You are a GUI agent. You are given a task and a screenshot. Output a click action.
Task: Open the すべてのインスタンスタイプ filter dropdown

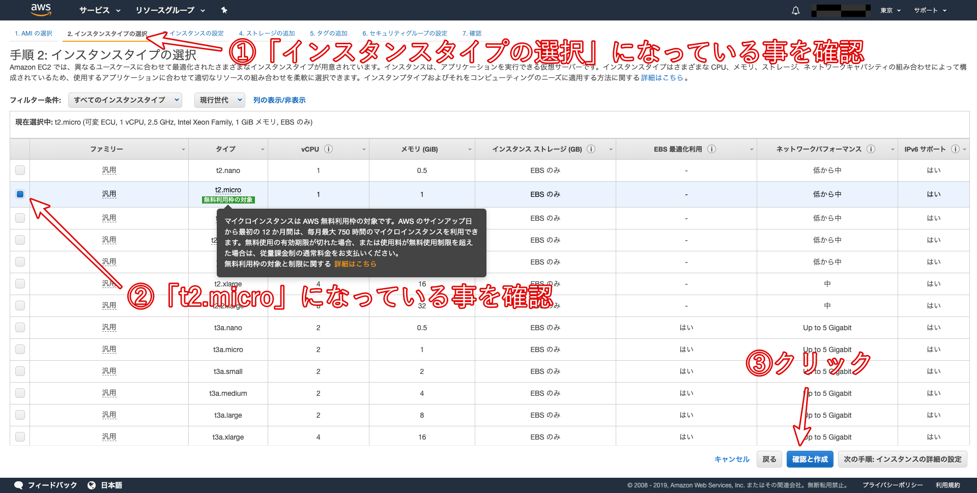125,100
